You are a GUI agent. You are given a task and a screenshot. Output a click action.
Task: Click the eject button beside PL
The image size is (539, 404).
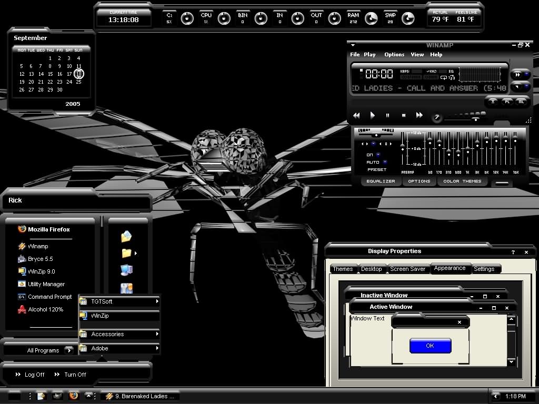493,102
